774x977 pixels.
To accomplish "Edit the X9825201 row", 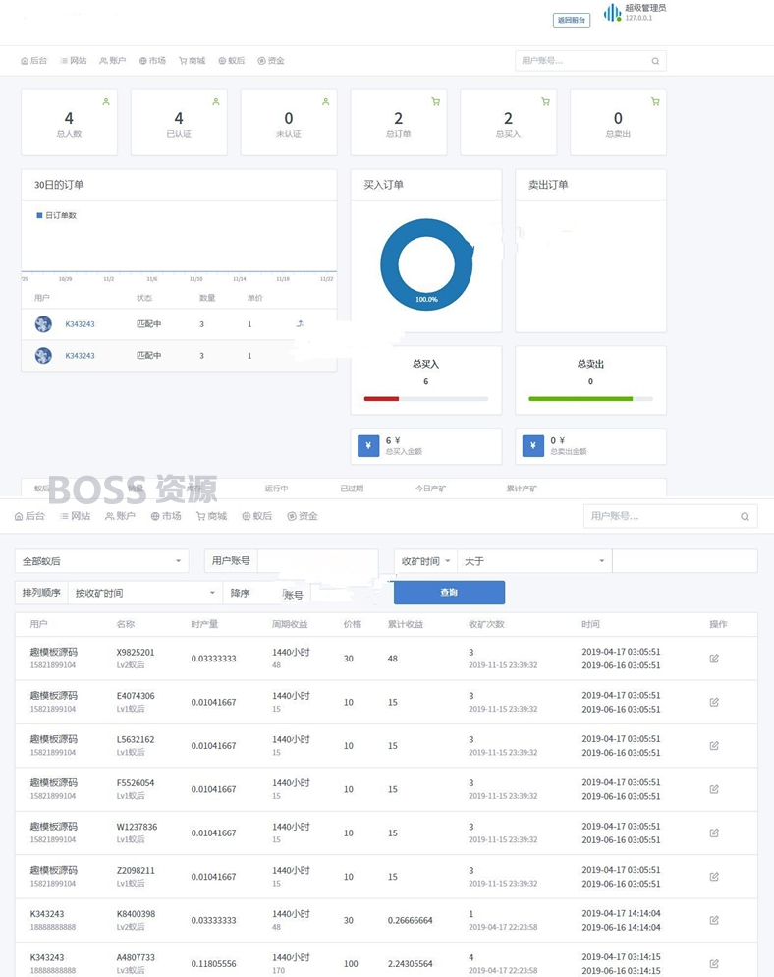I will pos(714,658).
